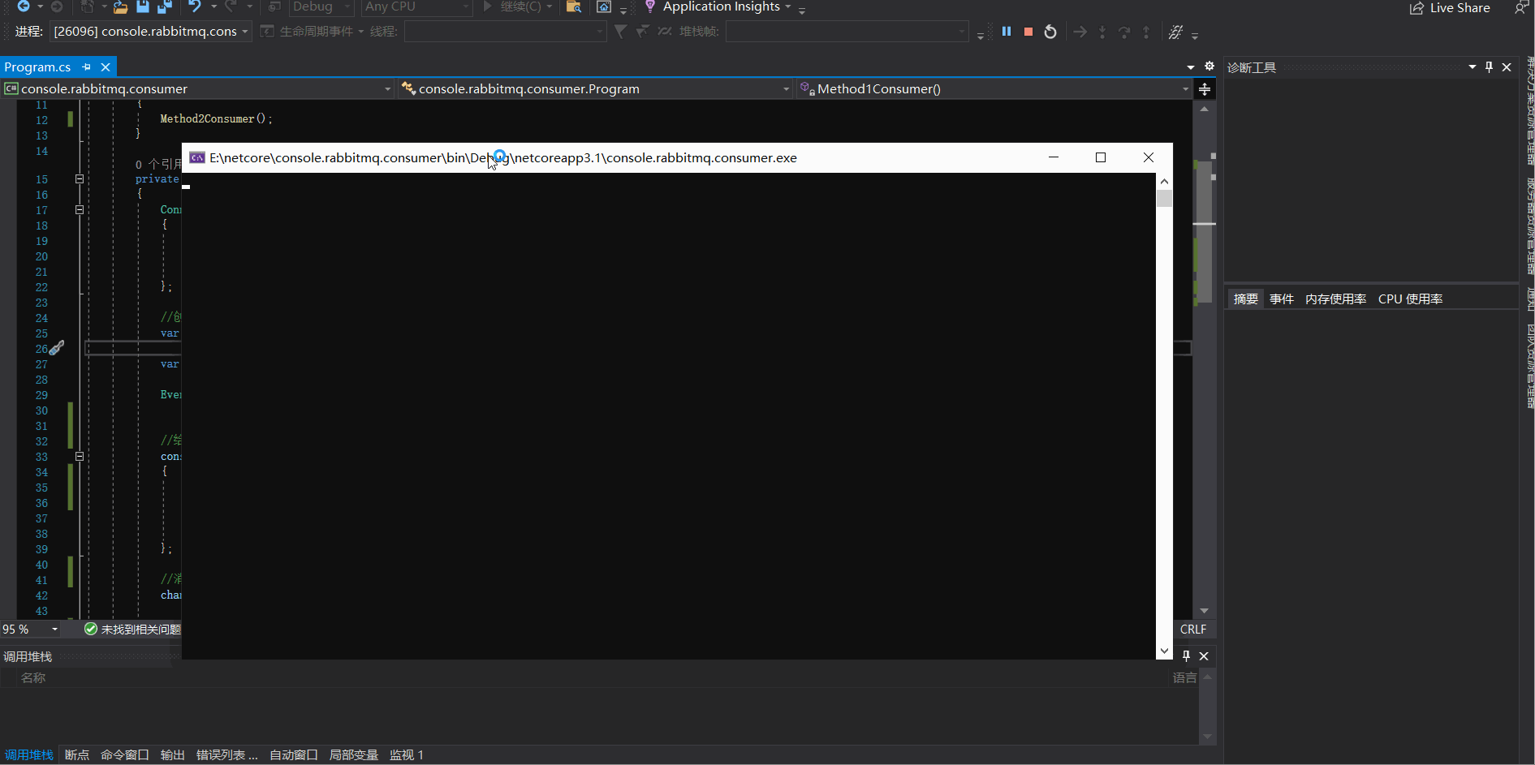Restart the debug session
Image resolution: width=1535 pixels, height=765 pixels.
pos(1050,32)
